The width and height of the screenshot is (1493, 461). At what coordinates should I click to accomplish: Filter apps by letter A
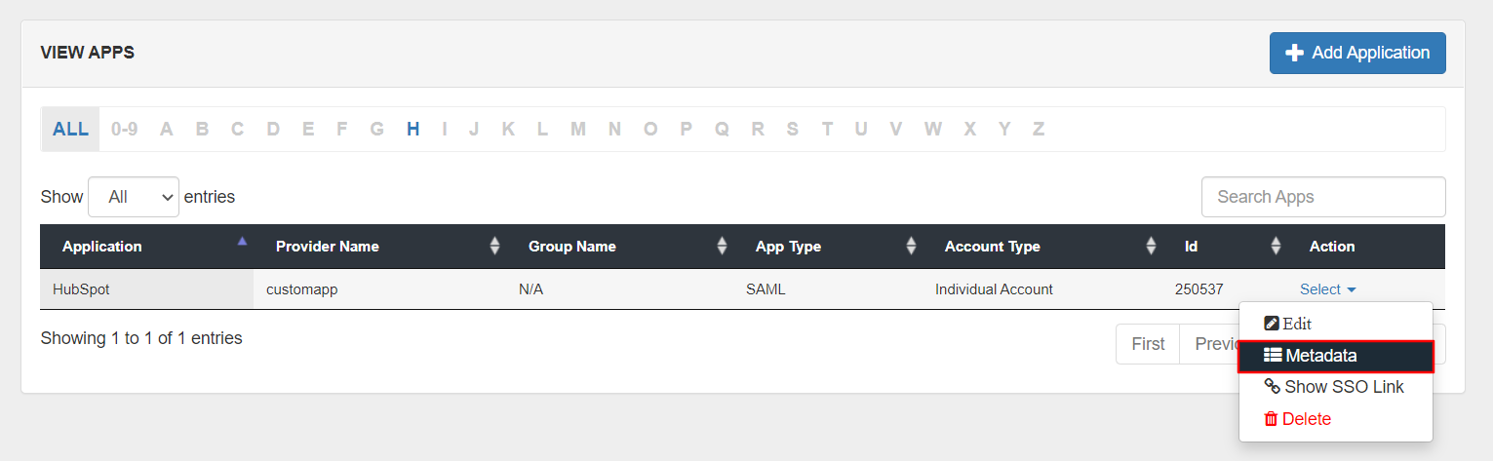click(x=167, y=129)
